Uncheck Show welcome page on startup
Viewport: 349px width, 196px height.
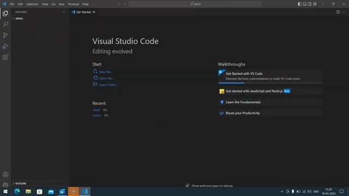(187, 185)
